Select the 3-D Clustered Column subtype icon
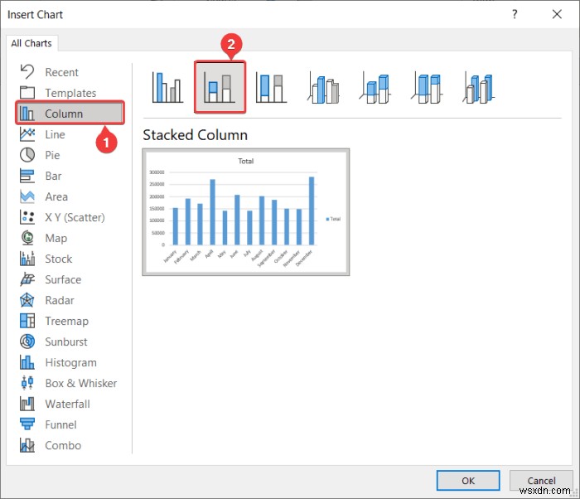Screen dimensions: 580x499 tap(323, 87)
